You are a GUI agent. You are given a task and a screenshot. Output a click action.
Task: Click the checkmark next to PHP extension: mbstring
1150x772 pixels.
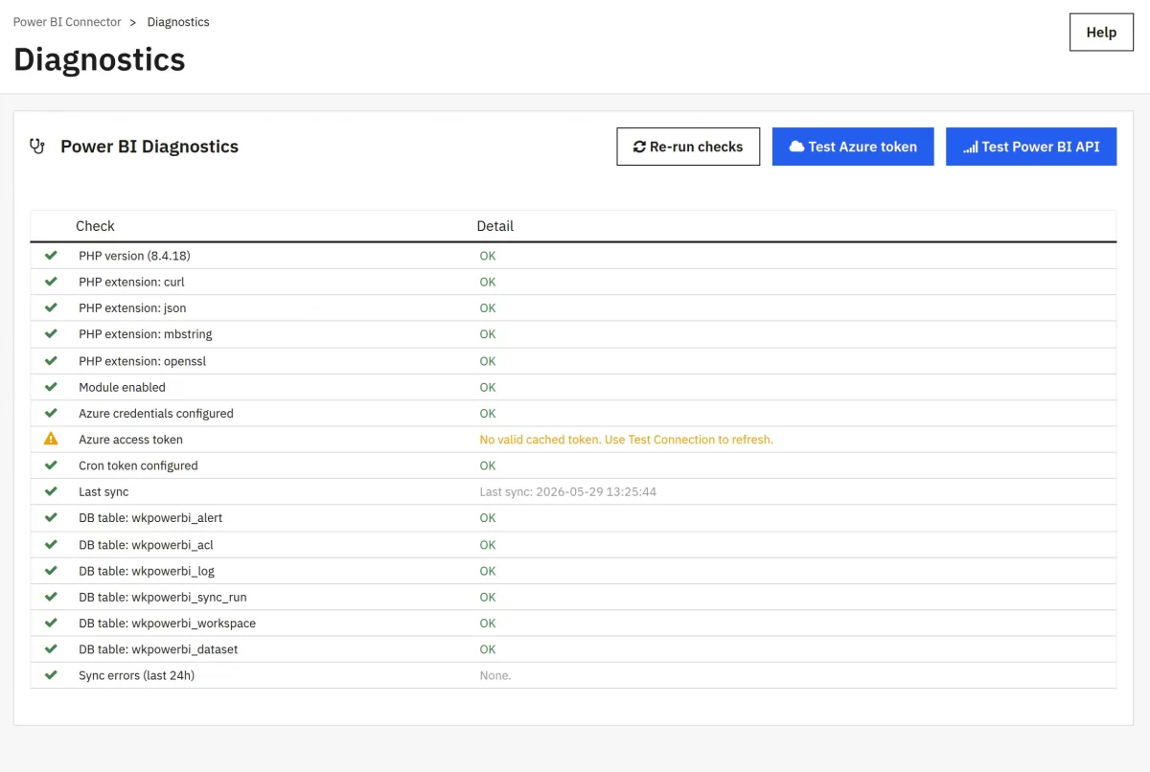51,334
